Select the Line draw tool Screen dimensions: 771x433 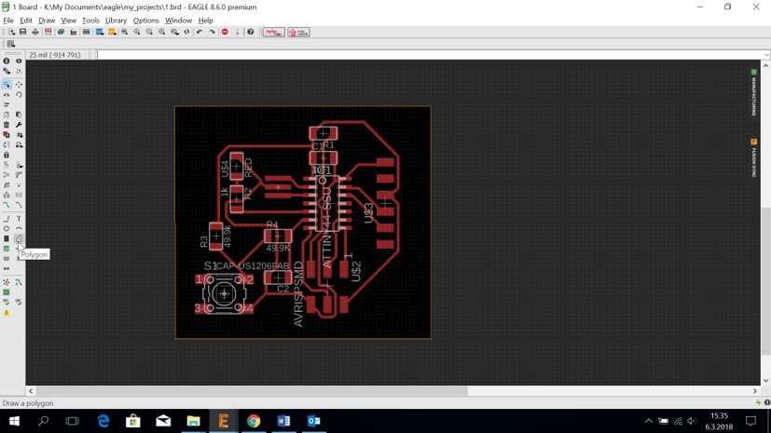coord(7,219)
